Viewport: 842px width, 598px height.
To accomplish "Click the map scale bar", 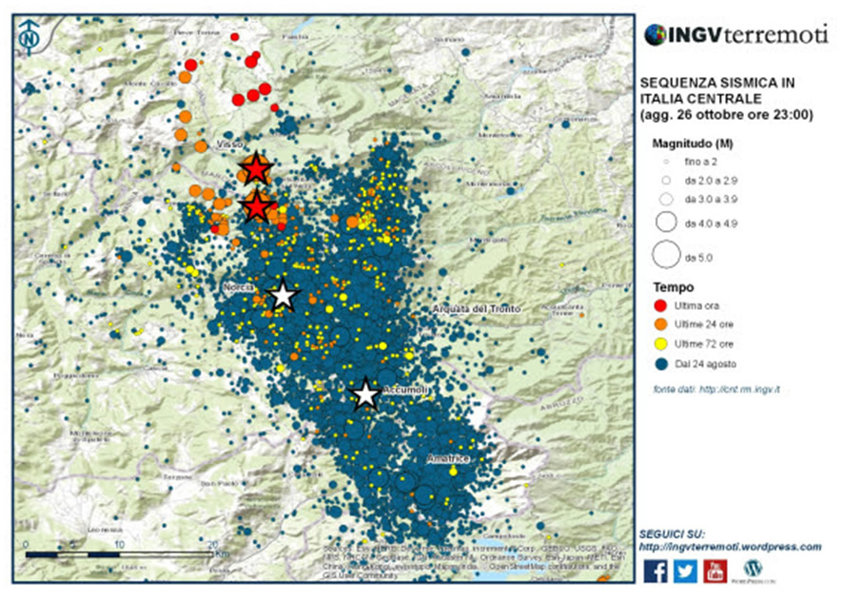I will pyautogui.click(x=119, y=554).
